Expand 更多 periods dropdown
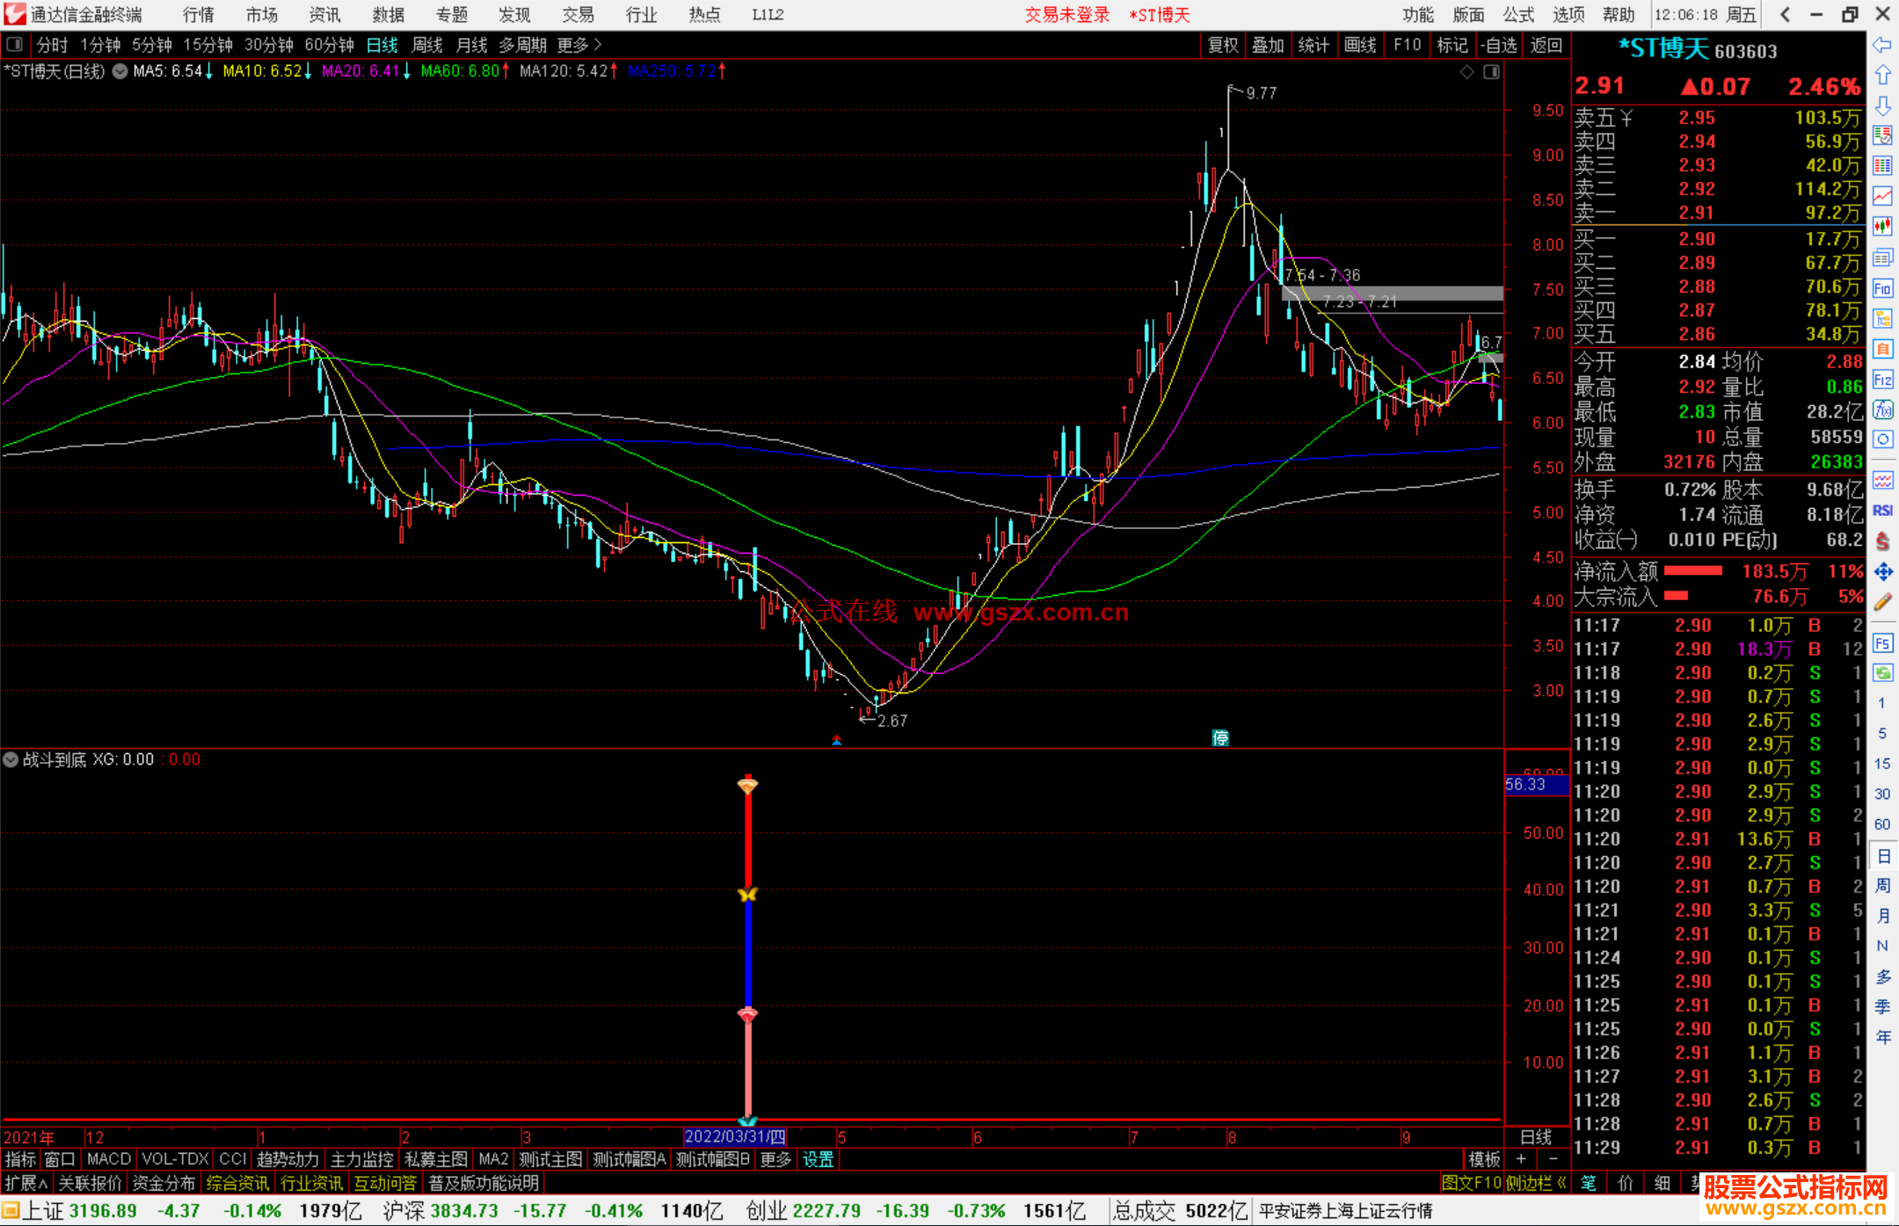Viewport: 1899px width, 1226px height. click(x=579, y=45)
